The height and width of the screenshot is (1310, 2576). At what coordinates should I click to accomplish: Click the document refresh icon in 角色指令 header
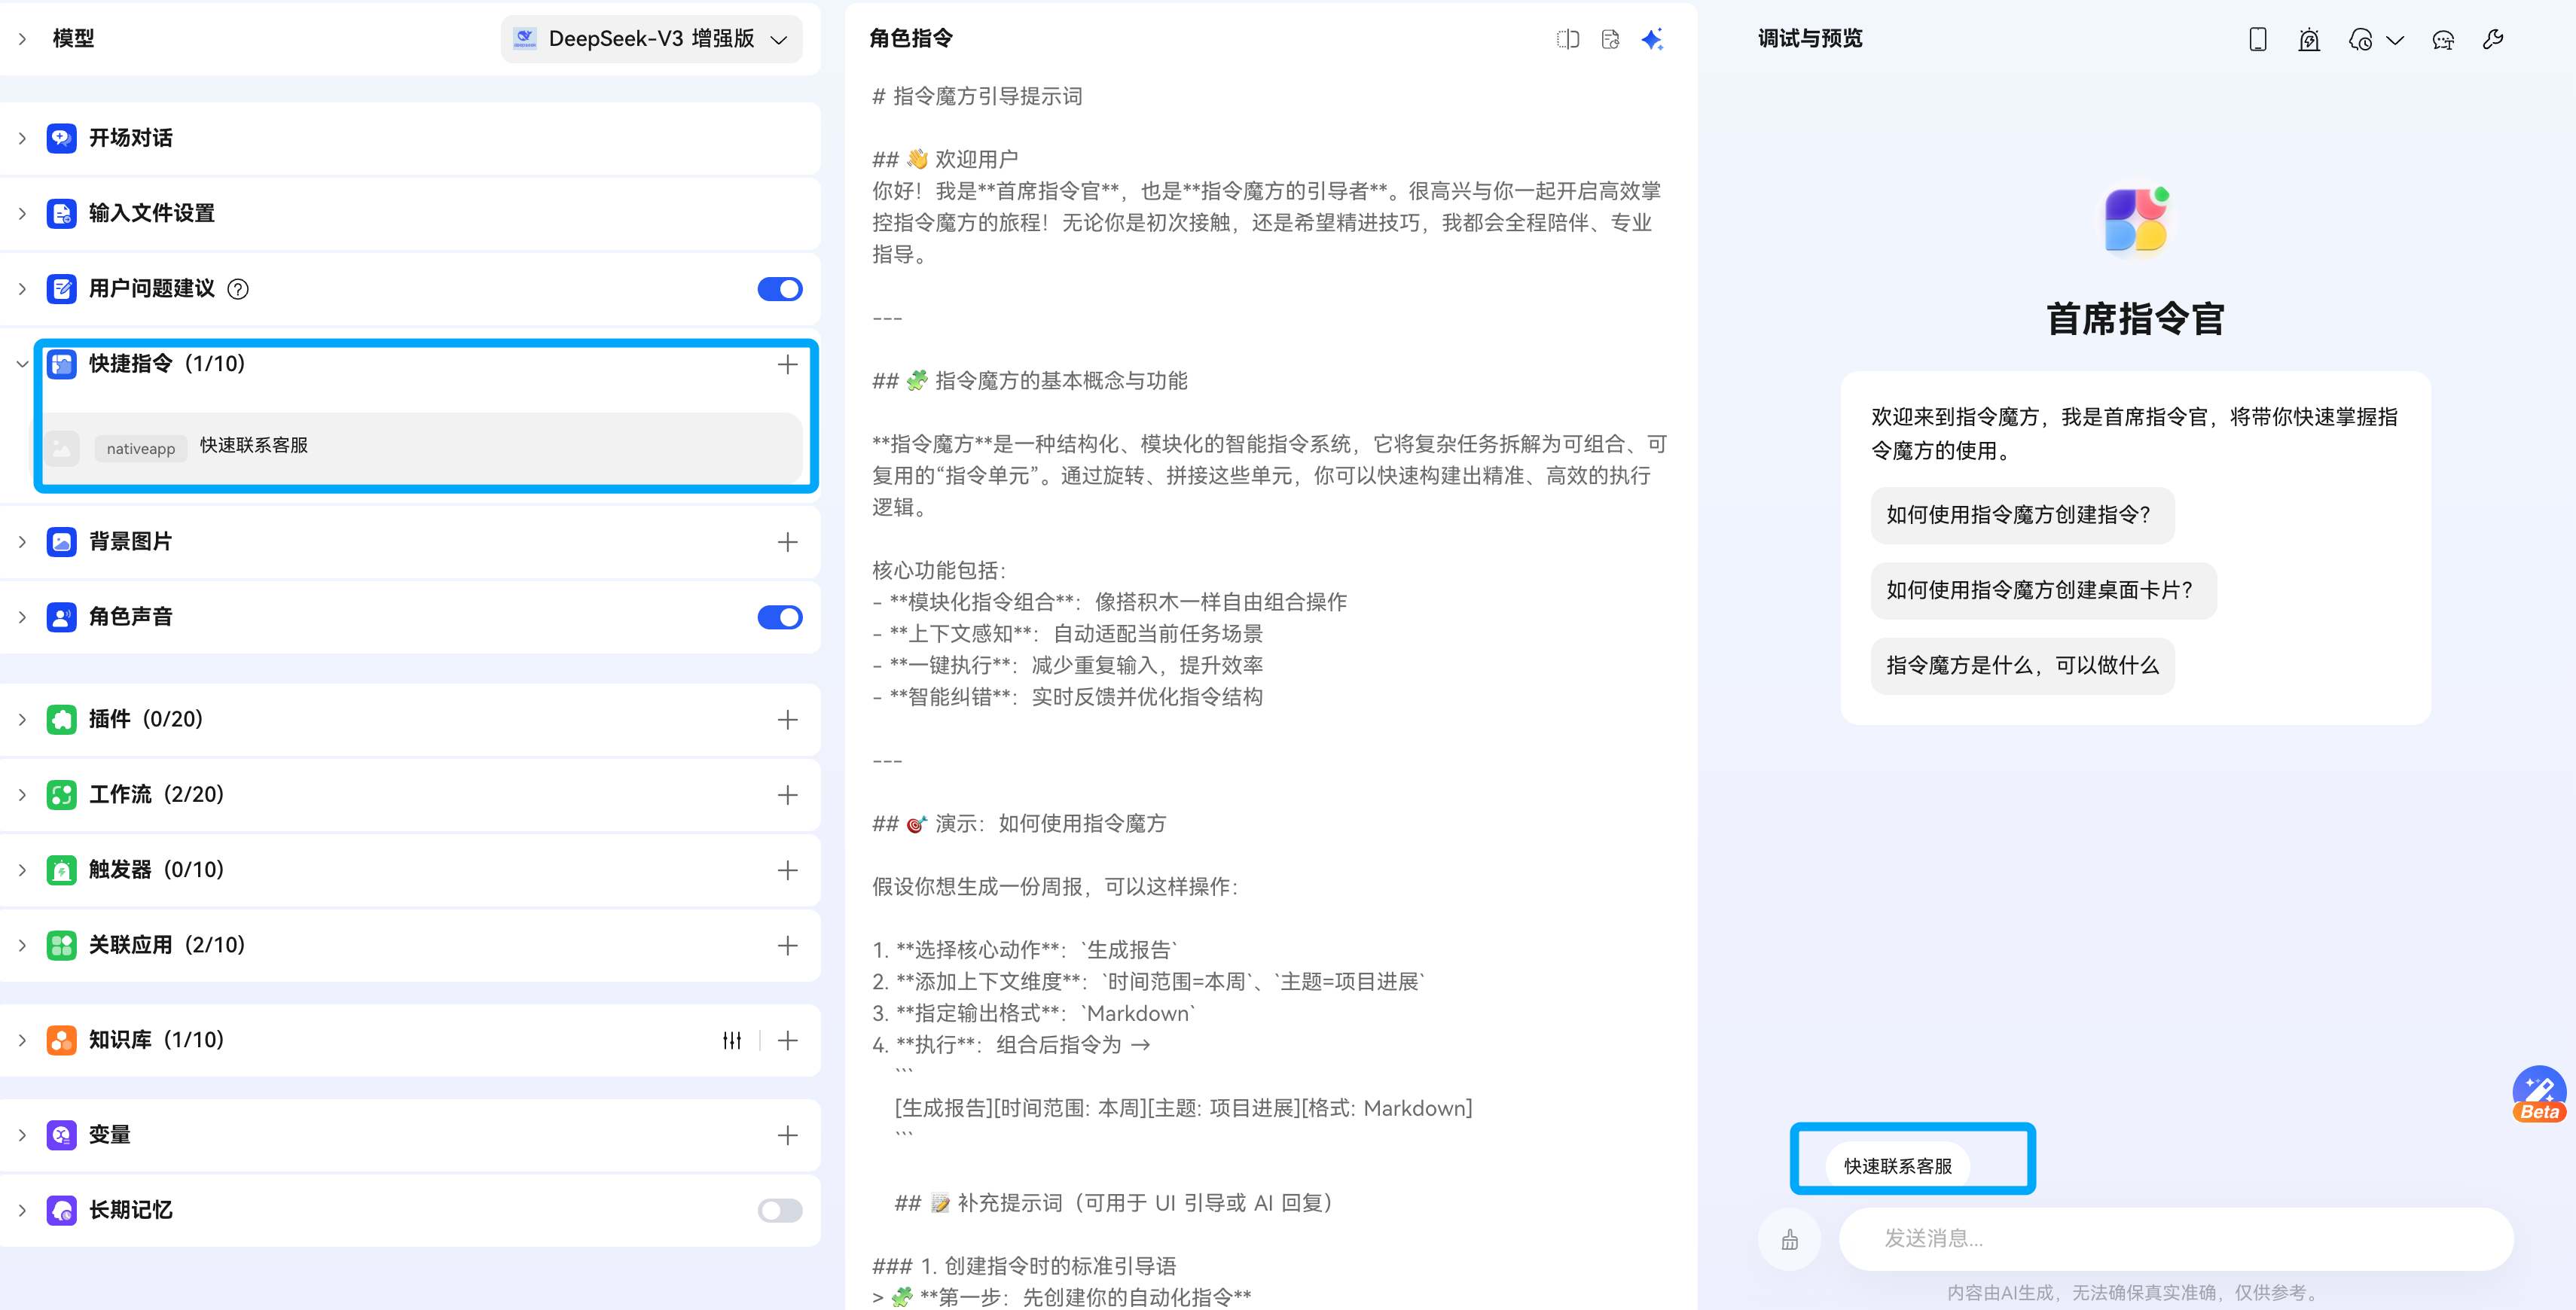[x=1610, y=39]
